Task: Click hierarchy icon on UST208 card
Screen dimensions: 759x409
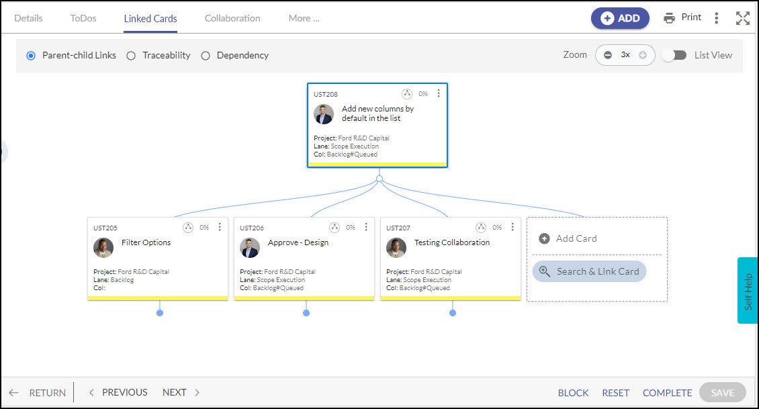Action: tap(407, 94)
